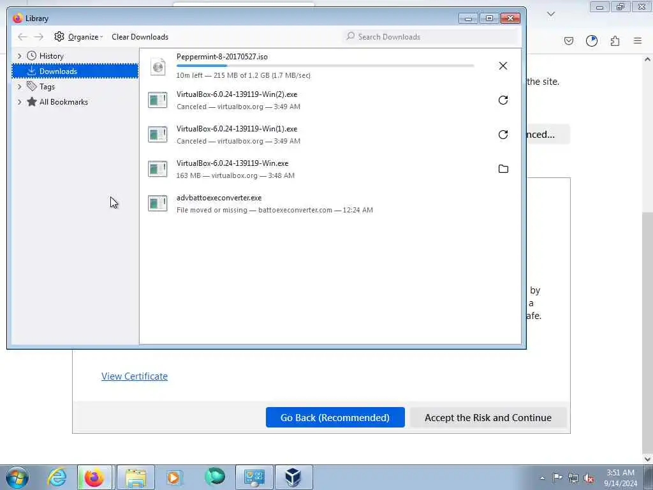Click the Organize gear icon
The width and height of the screenshot is (653, 490).
coord(59,36)
